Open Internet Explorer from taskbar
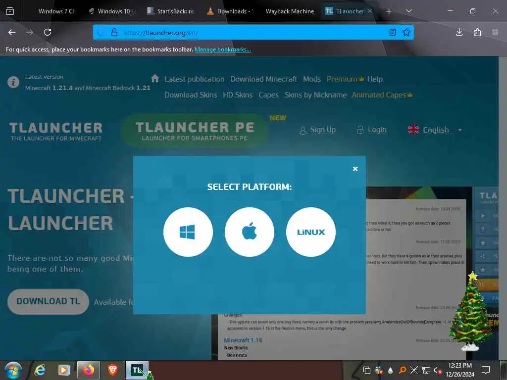The width and height of the screenshot is (507, 380). tap(40, 370)
